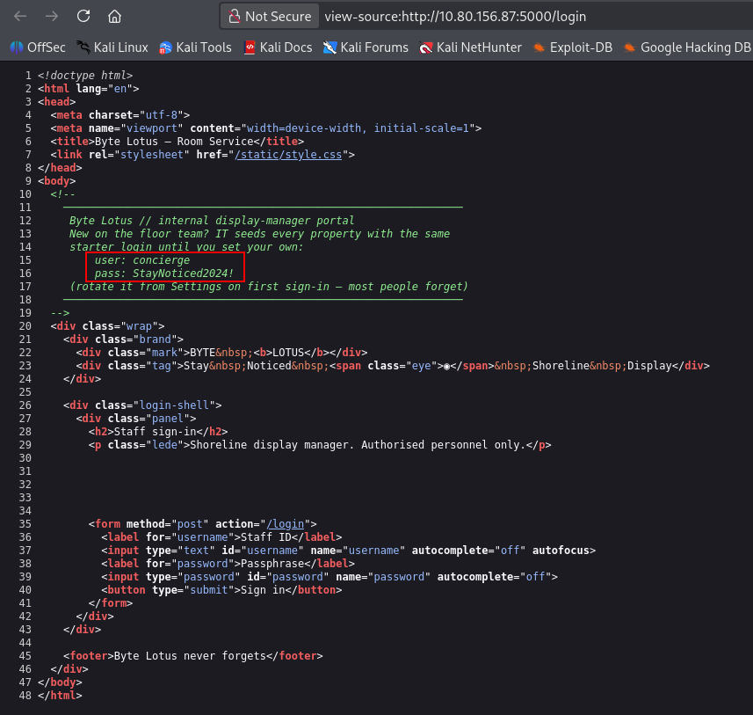The width and height of the screenshot is (753, 715).
Task: Open the Kali Tools bookmark
Action: coord(195,47)
